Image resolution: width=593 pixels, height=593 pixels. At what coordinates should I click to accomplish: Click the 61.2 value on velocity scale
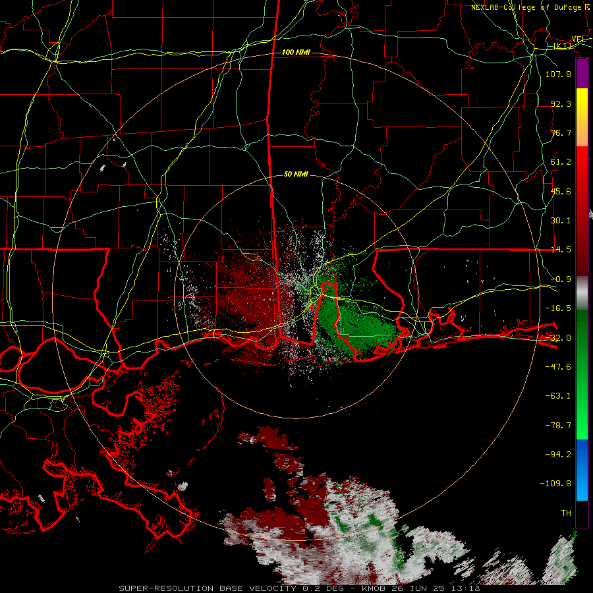[561, 161]
